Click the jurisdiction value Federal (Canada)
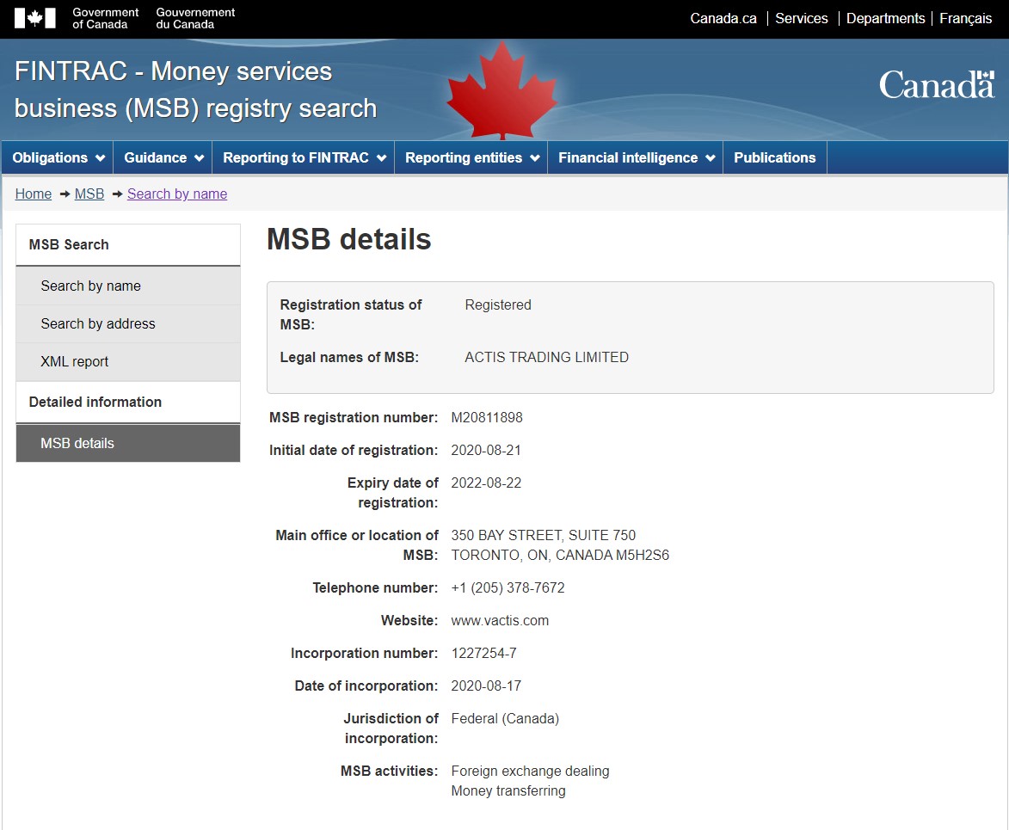The image size is (1009, 830). point(505,719)
